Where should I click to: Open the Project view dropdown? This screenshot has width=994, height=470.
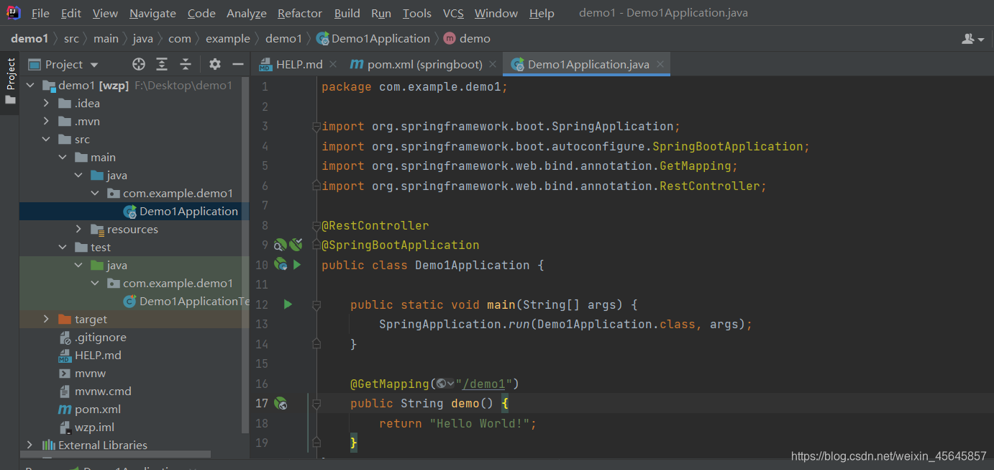(94, 65)
